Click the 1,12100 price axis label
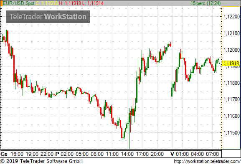 (x=232, y=33)
